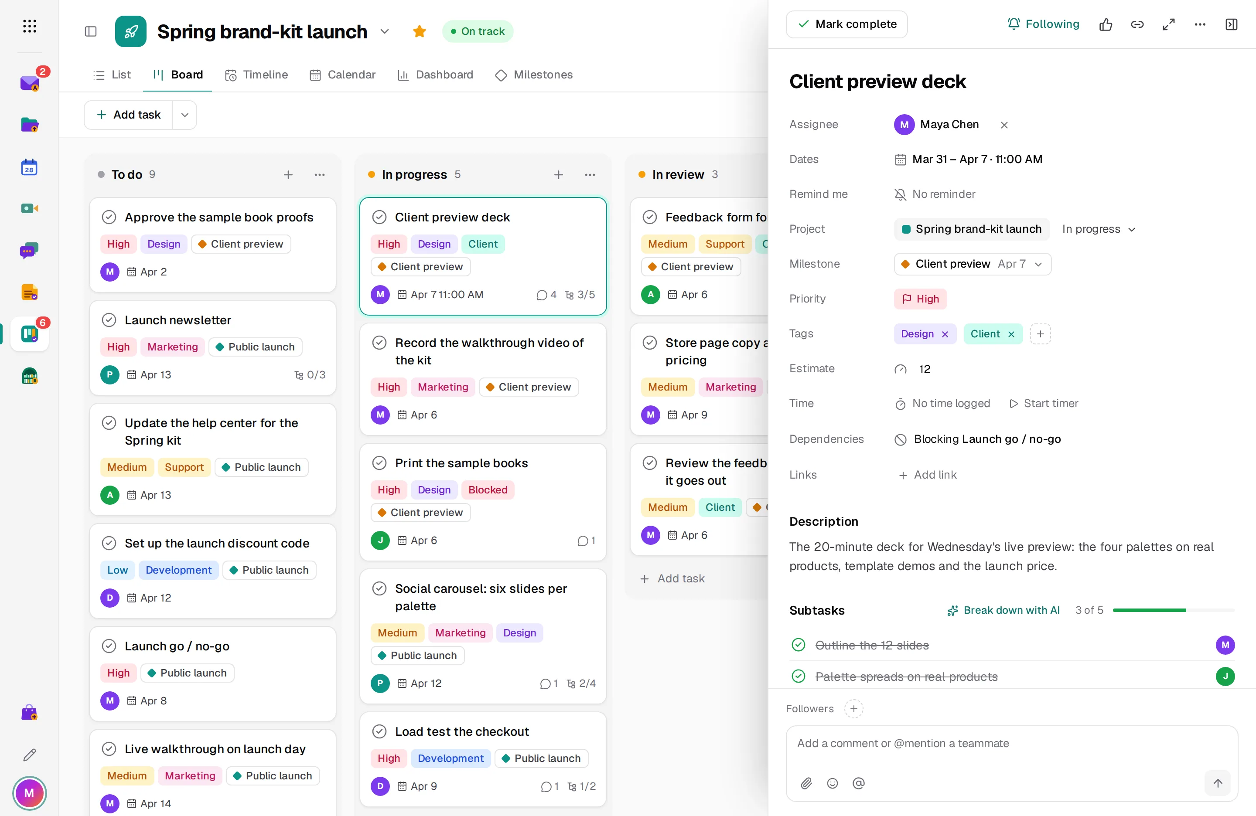1256x816 pixels.
Task: Collapse the task detail side panel
Action: (x=1231, y=24)
